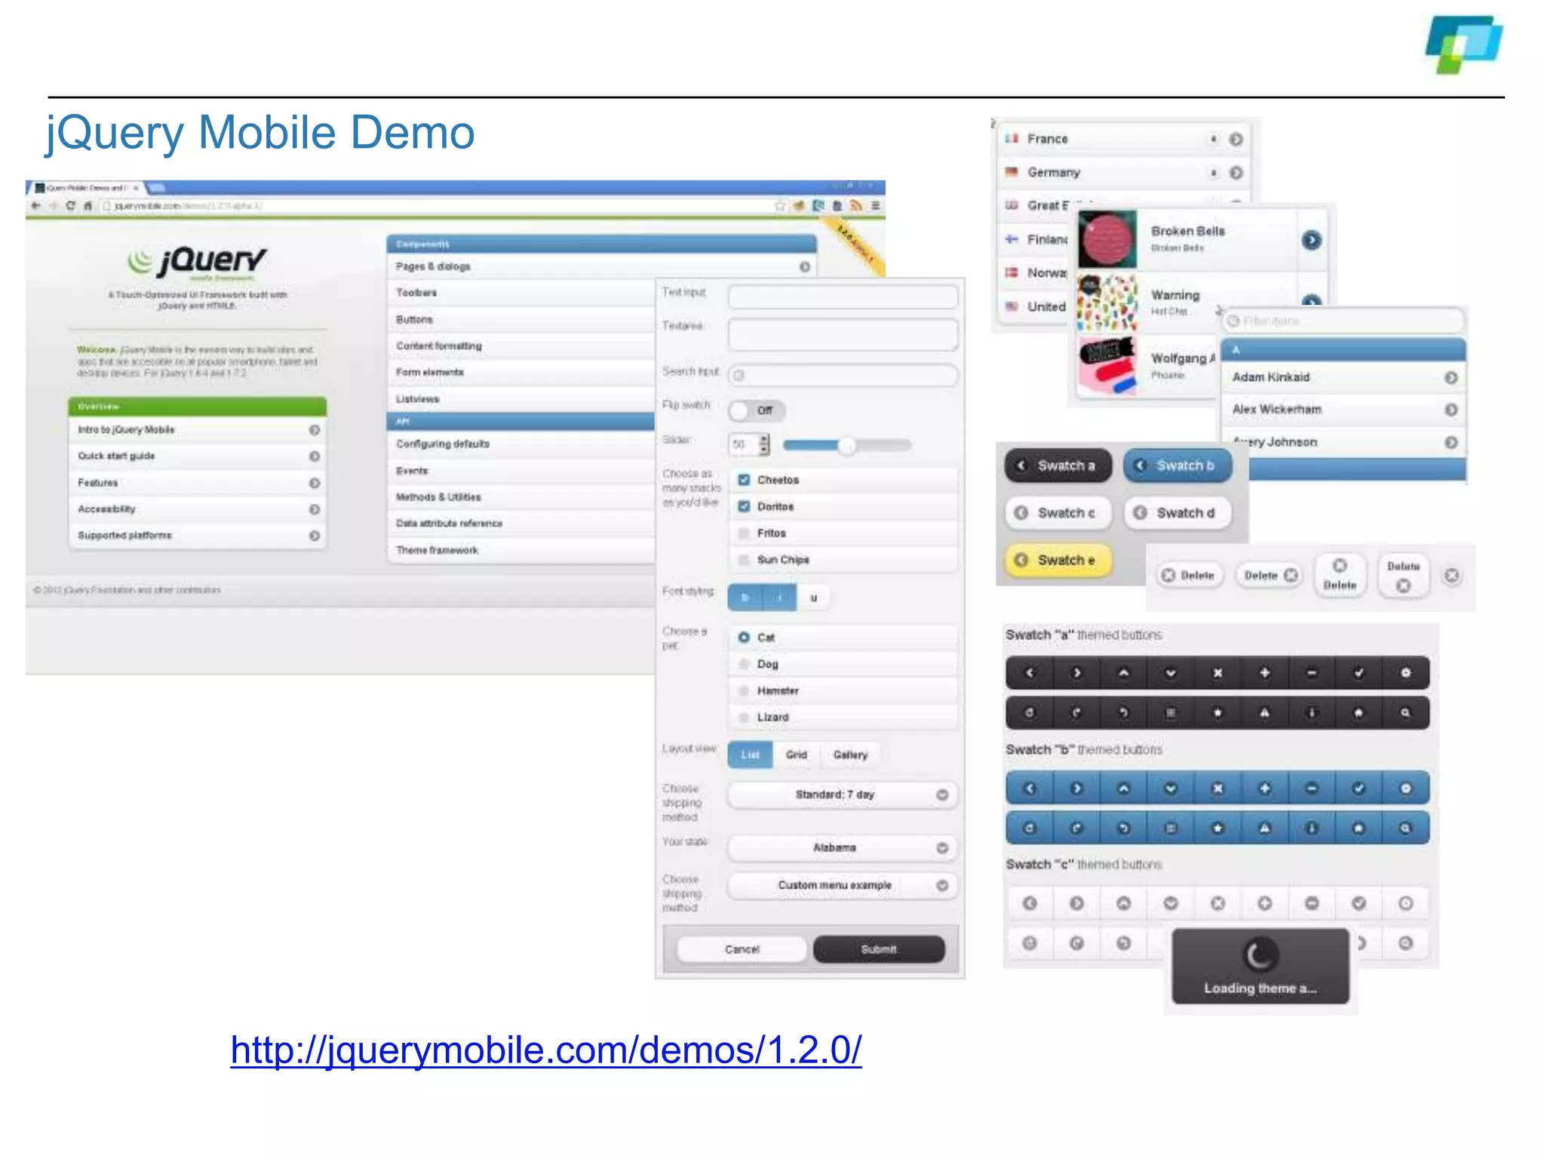
Task: Click the slider handle
Action: (846, 445)
